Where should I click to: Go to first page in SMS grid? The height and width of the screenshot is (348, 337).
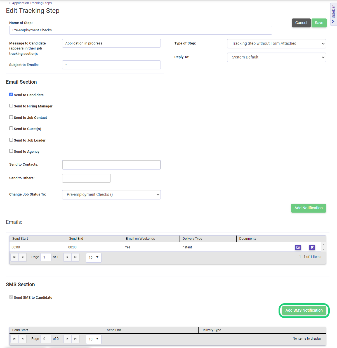(x=15, y=339)
